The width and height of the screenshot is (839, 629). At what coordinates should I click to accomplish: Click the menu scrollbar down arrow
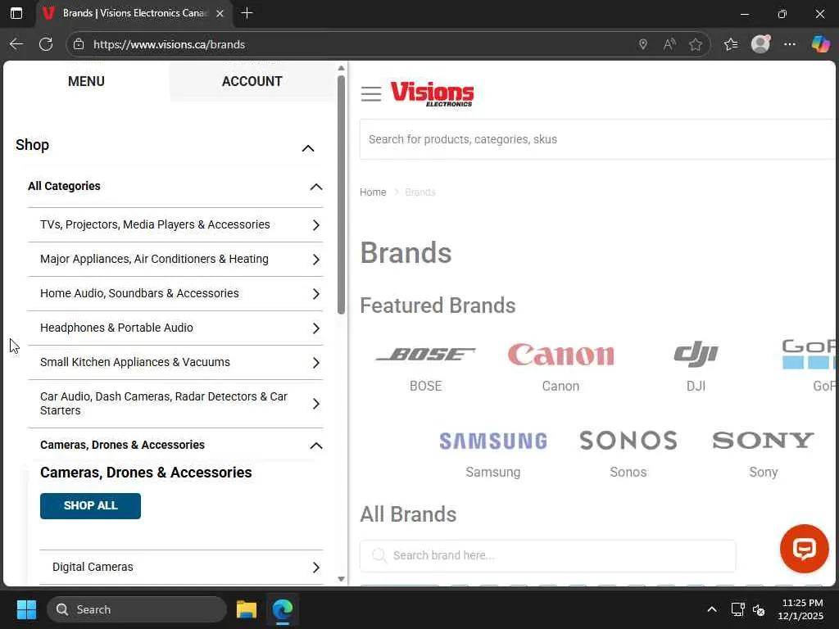point(342,579)
